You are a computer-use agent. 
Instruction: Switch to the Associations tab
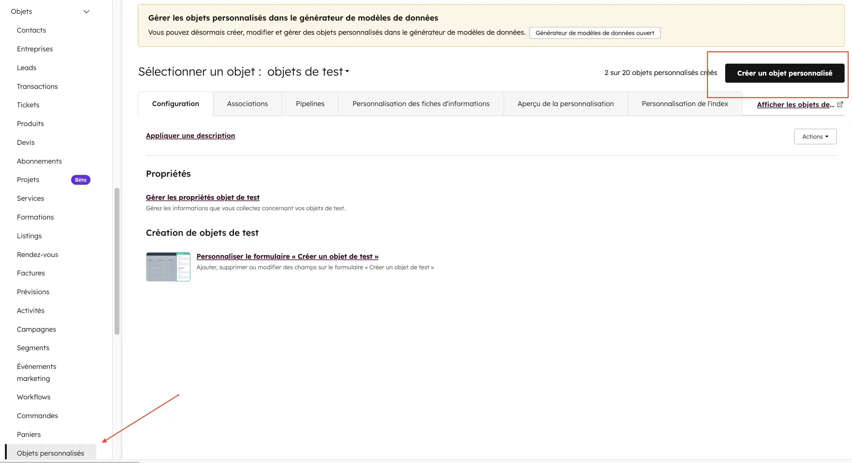247,104
